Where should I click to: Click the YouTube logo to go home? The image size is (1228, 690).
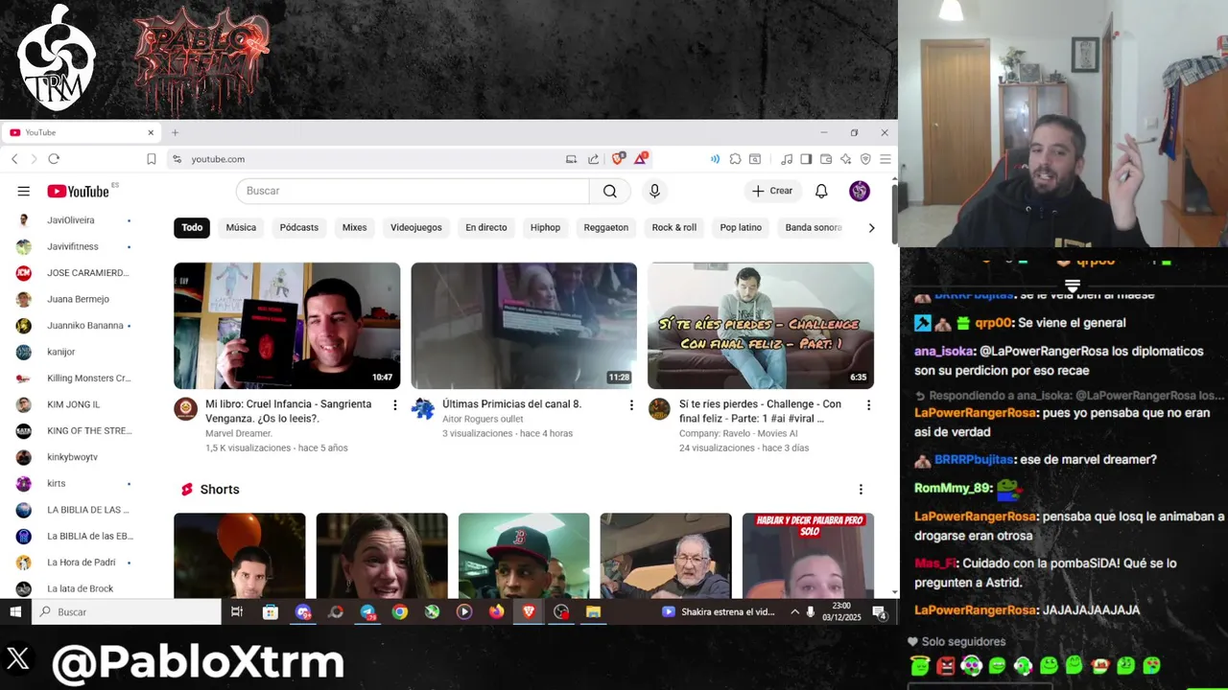pos(79,191)
